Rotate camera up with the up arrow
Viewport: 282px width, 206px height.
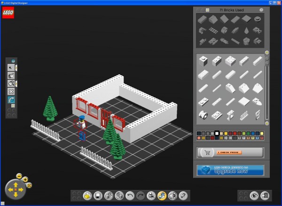16,184
